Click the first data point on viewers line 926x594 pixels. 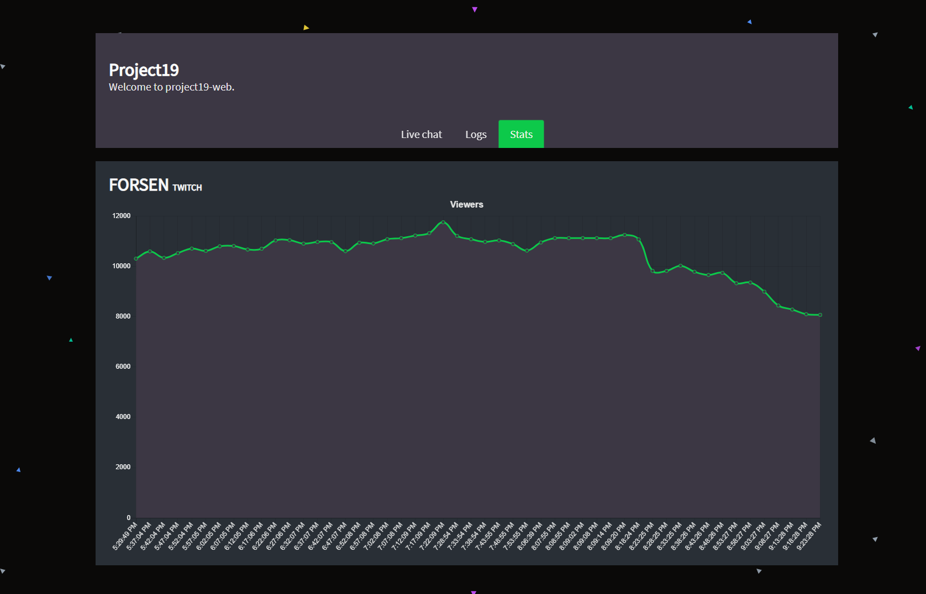136,258
